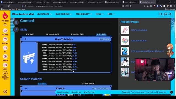Click the Ichinose Asuna thumbnail image
The height and width of the screenshot is (99, 176).
125,30
